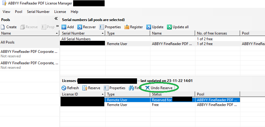
Task: Click the Prop pool properties icon
Action: coord(44,27)
